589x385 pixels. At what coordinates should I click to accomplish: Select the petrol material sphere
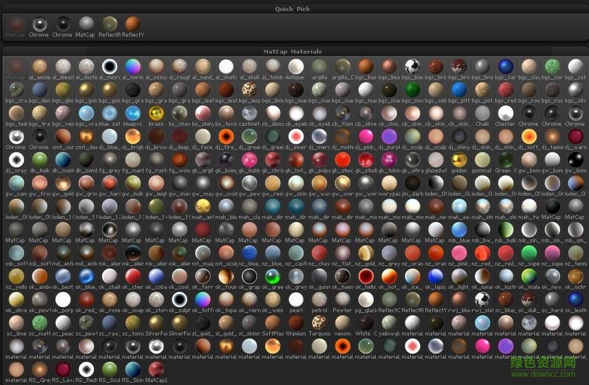coord(319,300)
